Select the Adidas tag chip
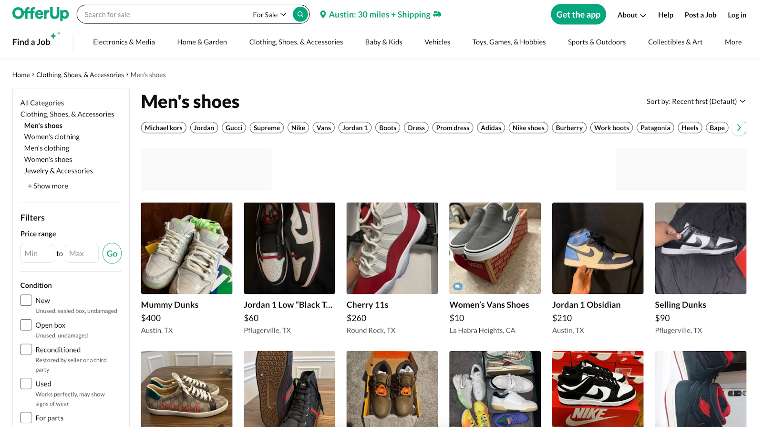This screenshot has width=763, height=427. [491, 127]
